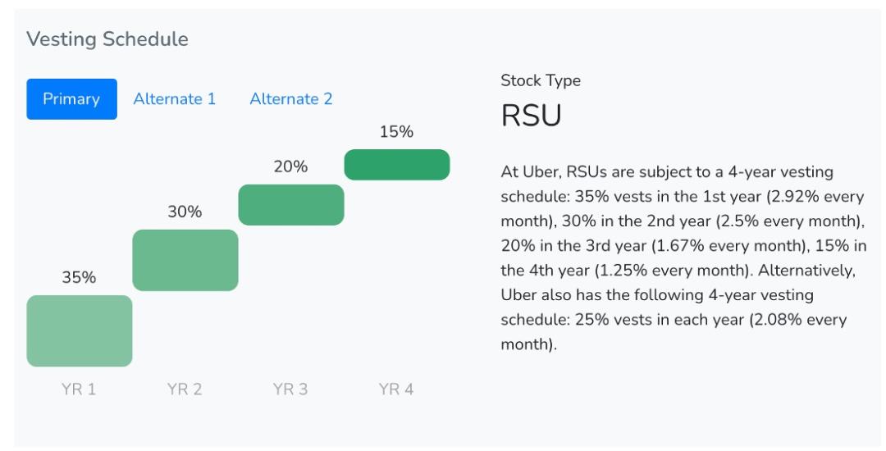Click the large RSU text

(x=531, y=116)
